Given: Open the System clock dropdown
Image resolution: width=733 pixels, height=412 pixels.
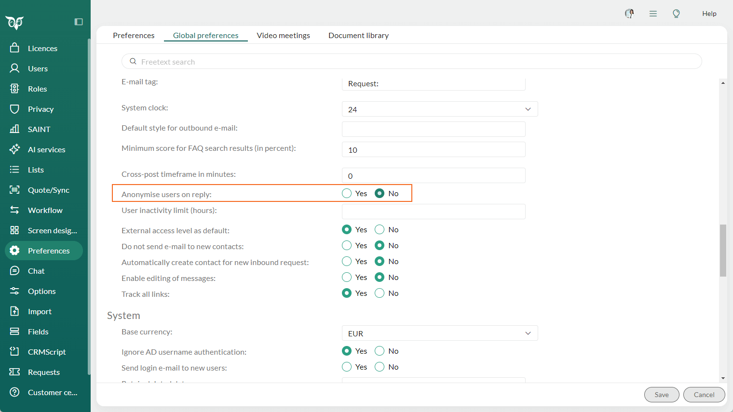Looking at the screenshot, I should (x=439, y=109).
